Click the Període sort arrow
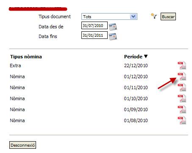The width and height of the screenshot is (192, 153). point(146,56)
